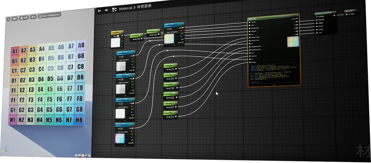Click the custom node Texture input pin

click(250, 22)
